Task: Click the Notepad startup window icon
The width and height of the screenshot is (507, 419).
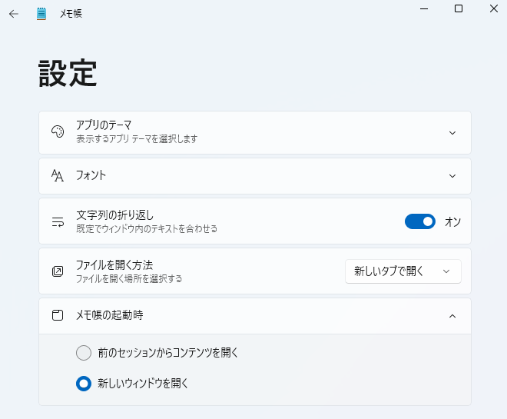Action: pos(58,315)
